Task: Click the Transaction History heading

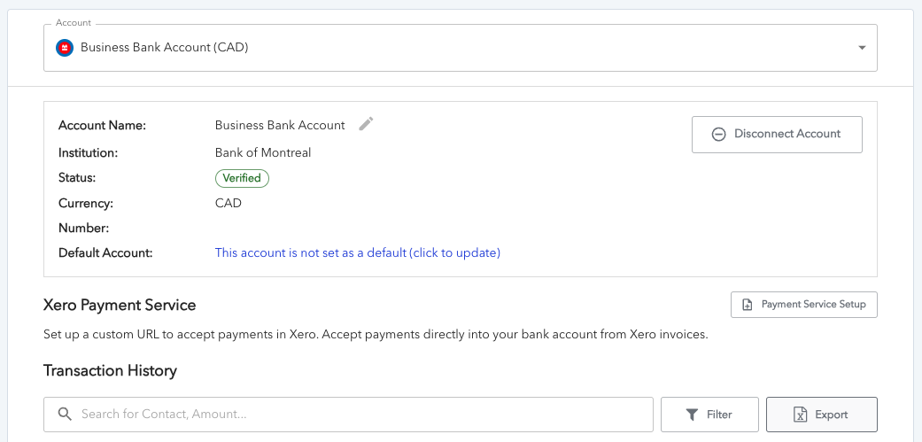Action: coord(110,371)
